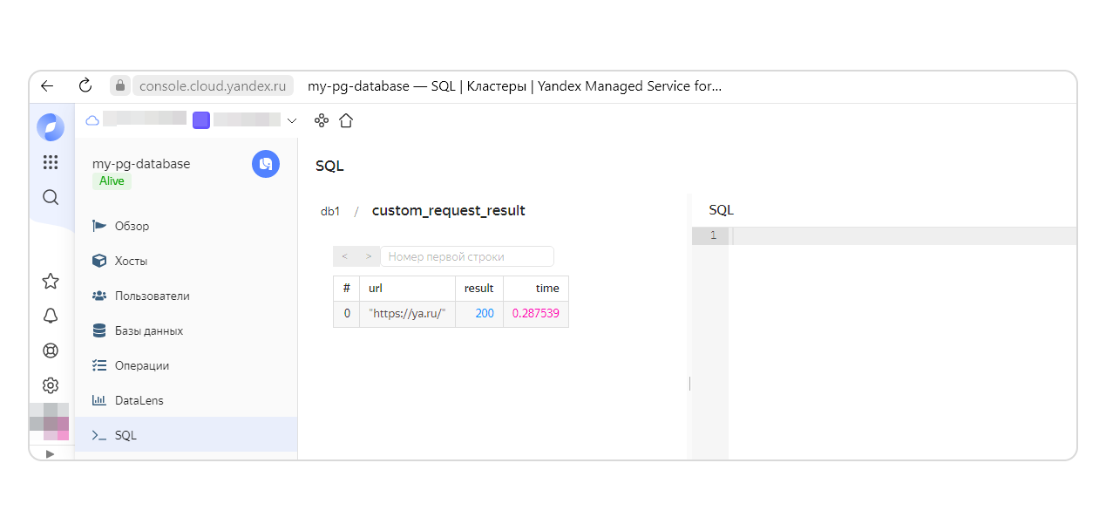Click the people icon next to Пользователи
Image resolution: width=1106 pixels, height=531 pixels.
(99, 296)
